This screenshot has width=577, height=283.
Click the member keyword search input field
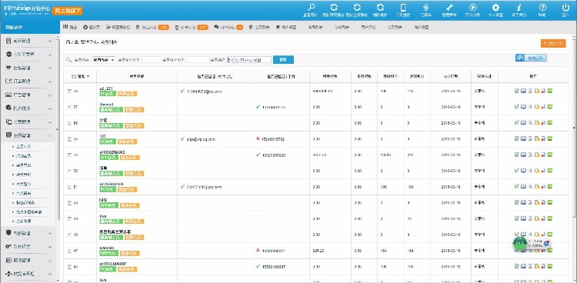coord(249,60)
